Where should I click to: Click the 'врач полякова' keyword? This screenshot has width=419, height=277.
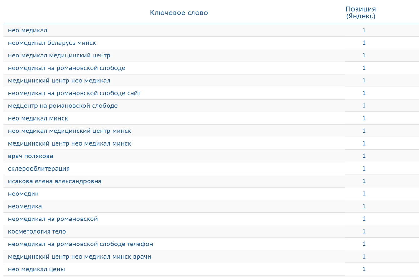[x=31, y=156]
